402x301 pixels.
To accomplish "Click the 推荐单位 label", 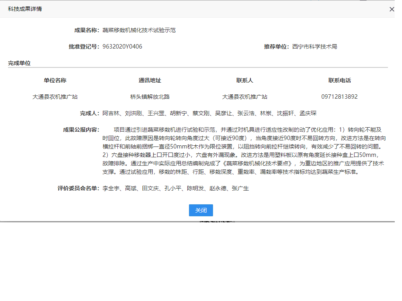I will pos(277,47).
